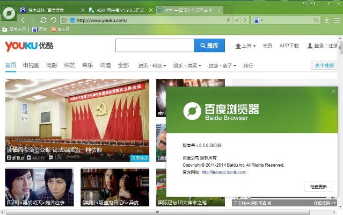Open the large party meeting video thumbnail
343x215 pixels.
pyautogui.click(x=77, y=120)
